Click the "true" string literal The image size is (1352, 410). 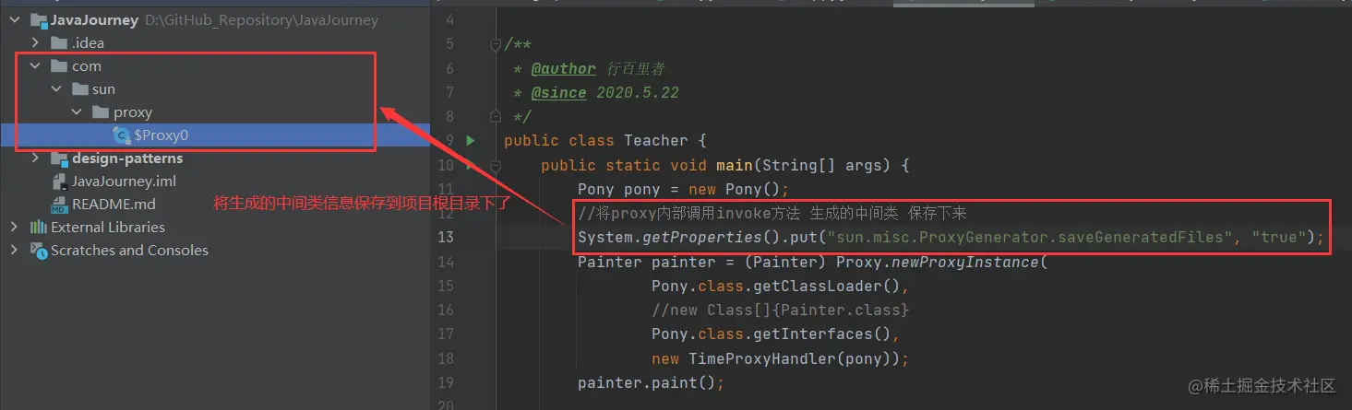(1279, 238)
